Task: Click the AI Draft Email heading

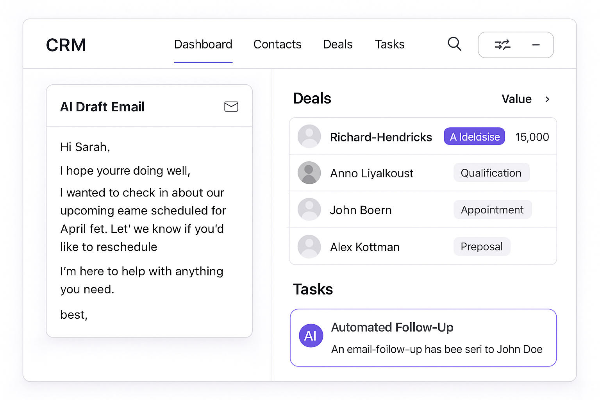Action: tap(102, 107)
